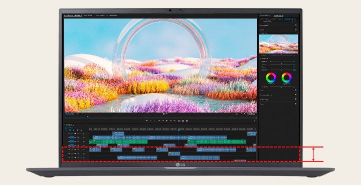This screenshot has height=185, width=361.
Task: Toggle the Creative section checkbox
Action: click(296, 29)
